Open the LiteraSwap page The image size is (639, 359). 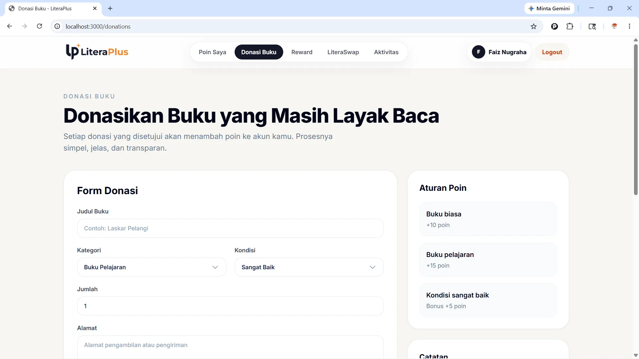[343, 52]
